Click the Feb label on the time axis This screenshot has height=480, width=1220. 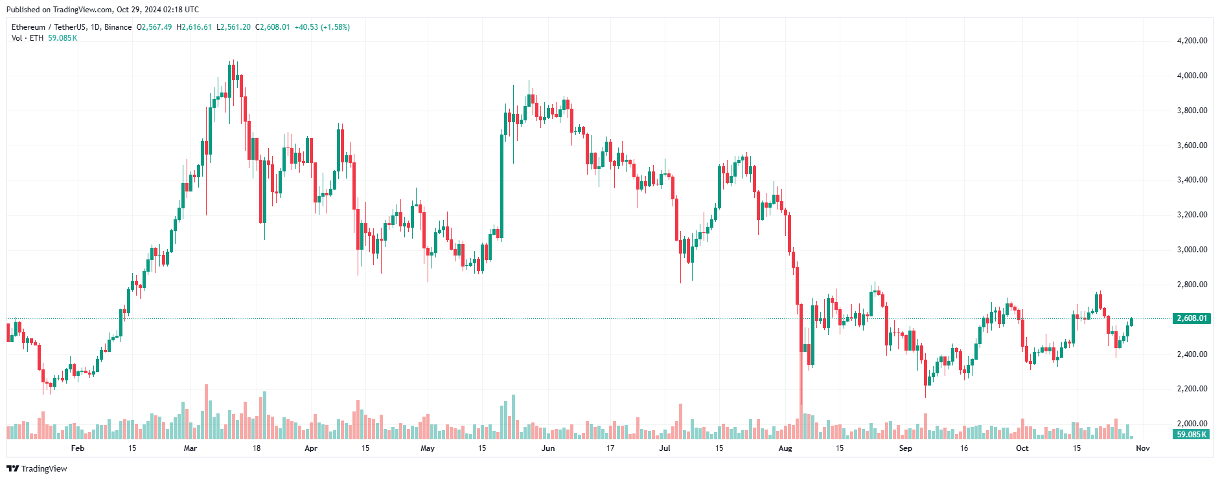tap(78, 448)
